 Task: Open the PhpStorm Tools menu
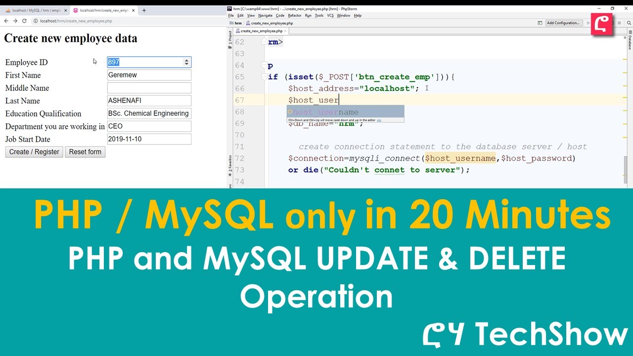tap(319, 15)
